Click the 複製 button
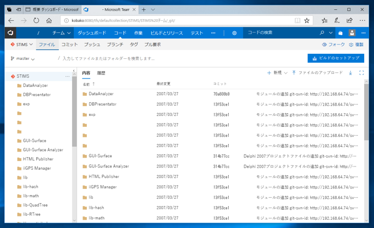 coord(356,45)
